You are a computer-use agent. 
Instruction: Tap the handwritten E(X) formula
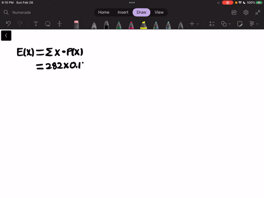[x=50, y=52]
